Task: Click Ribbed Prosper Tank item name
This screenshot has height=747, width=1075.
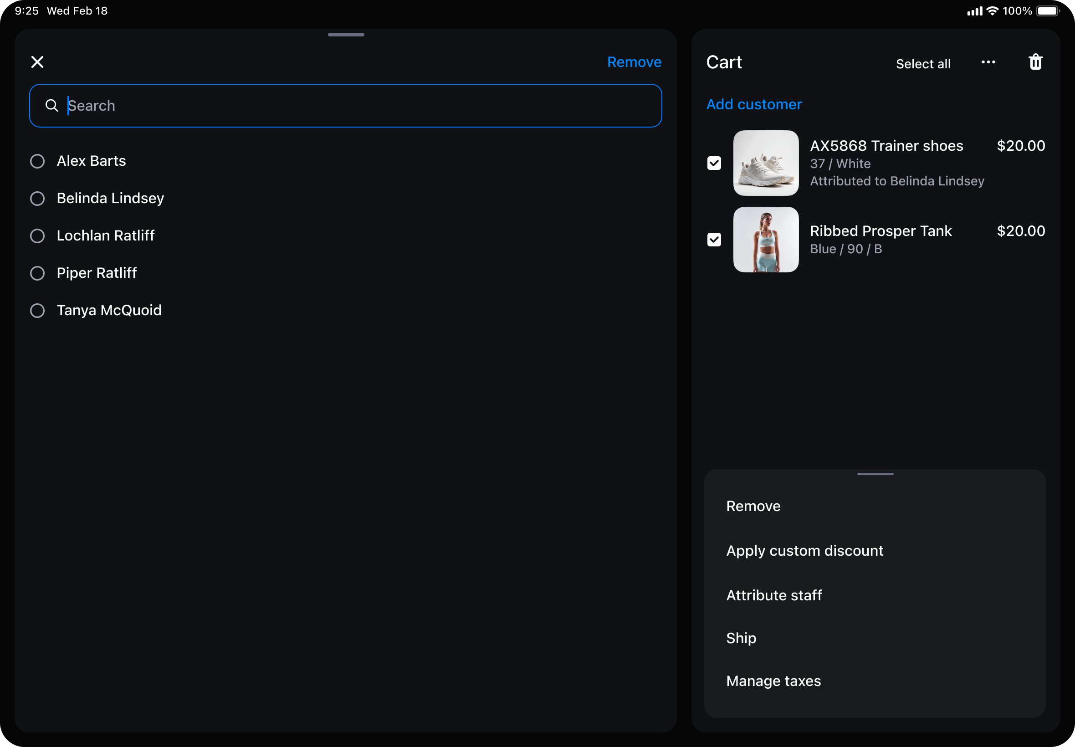Action: [880, 231]
